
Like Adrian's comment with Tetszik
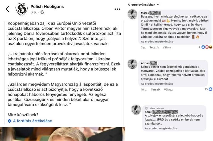[155, 89]
